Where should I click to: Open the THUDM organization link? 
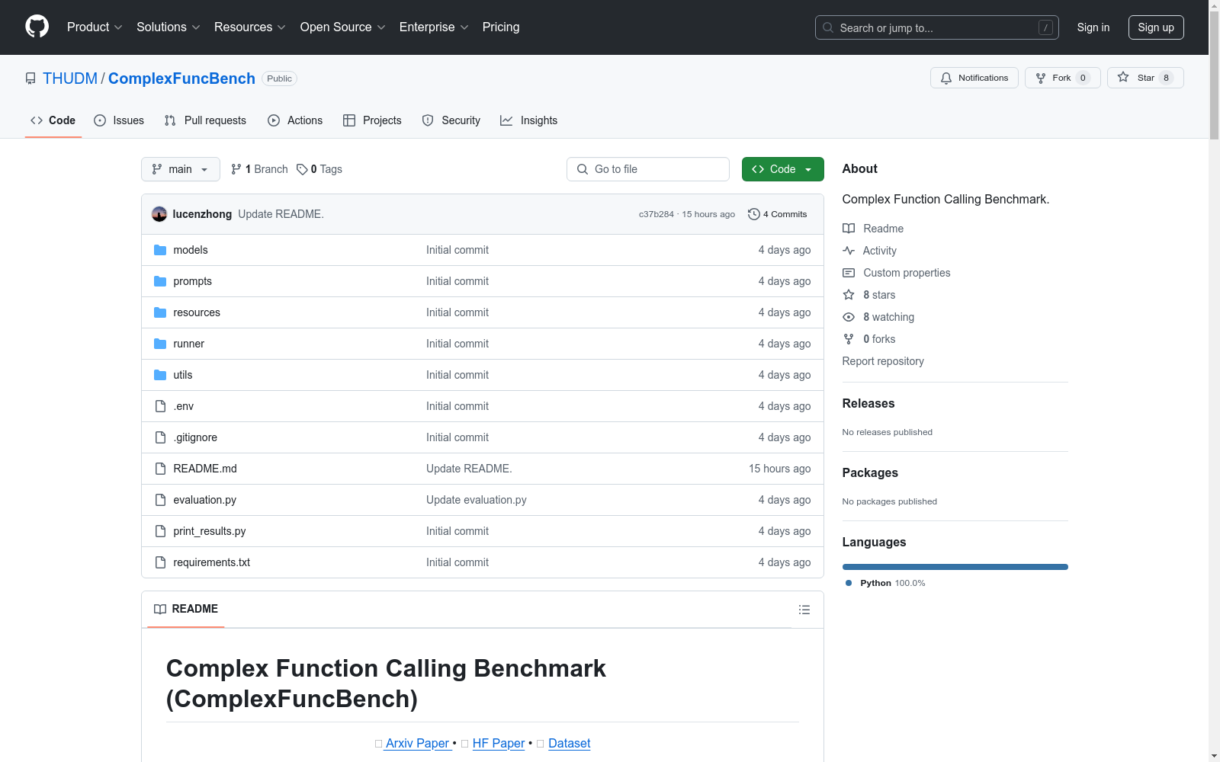[70, 78]
